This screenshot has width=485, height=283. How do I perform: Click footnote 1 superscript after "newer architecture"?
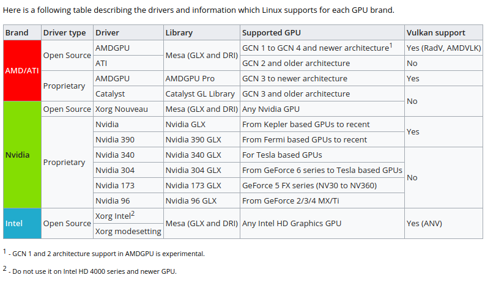tap(390, 46)
